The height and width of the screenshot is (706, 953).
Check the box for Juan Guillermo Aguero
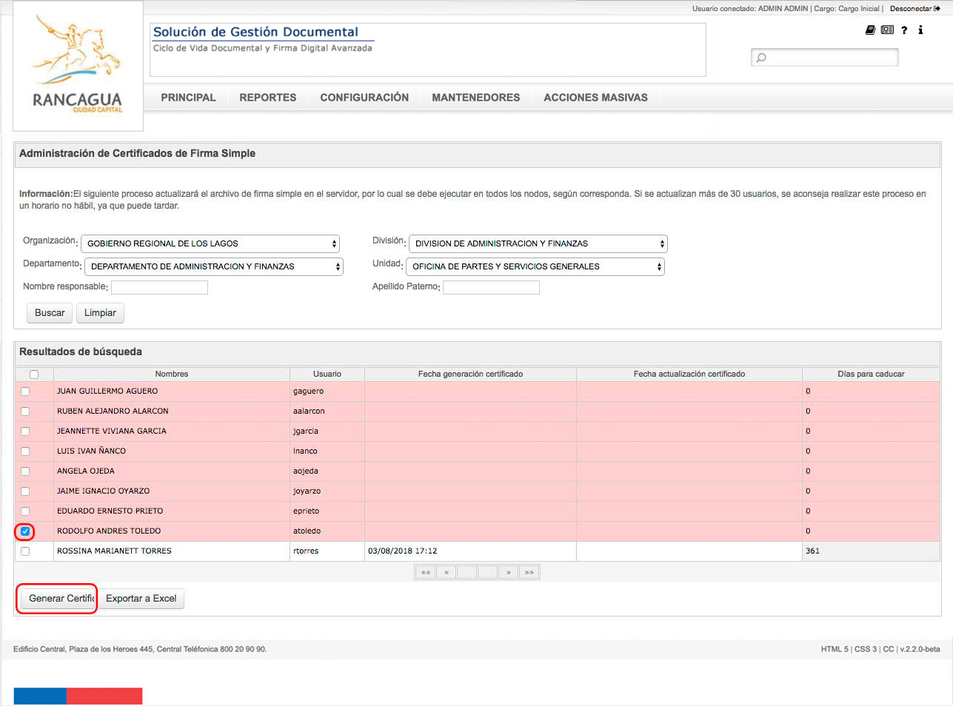[x=25, y=391]
